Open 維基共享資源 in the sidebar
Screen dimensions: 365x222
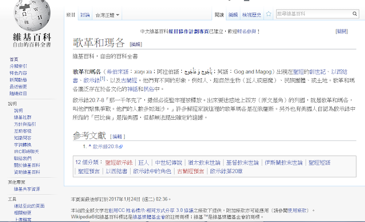[x=27, y=189]
